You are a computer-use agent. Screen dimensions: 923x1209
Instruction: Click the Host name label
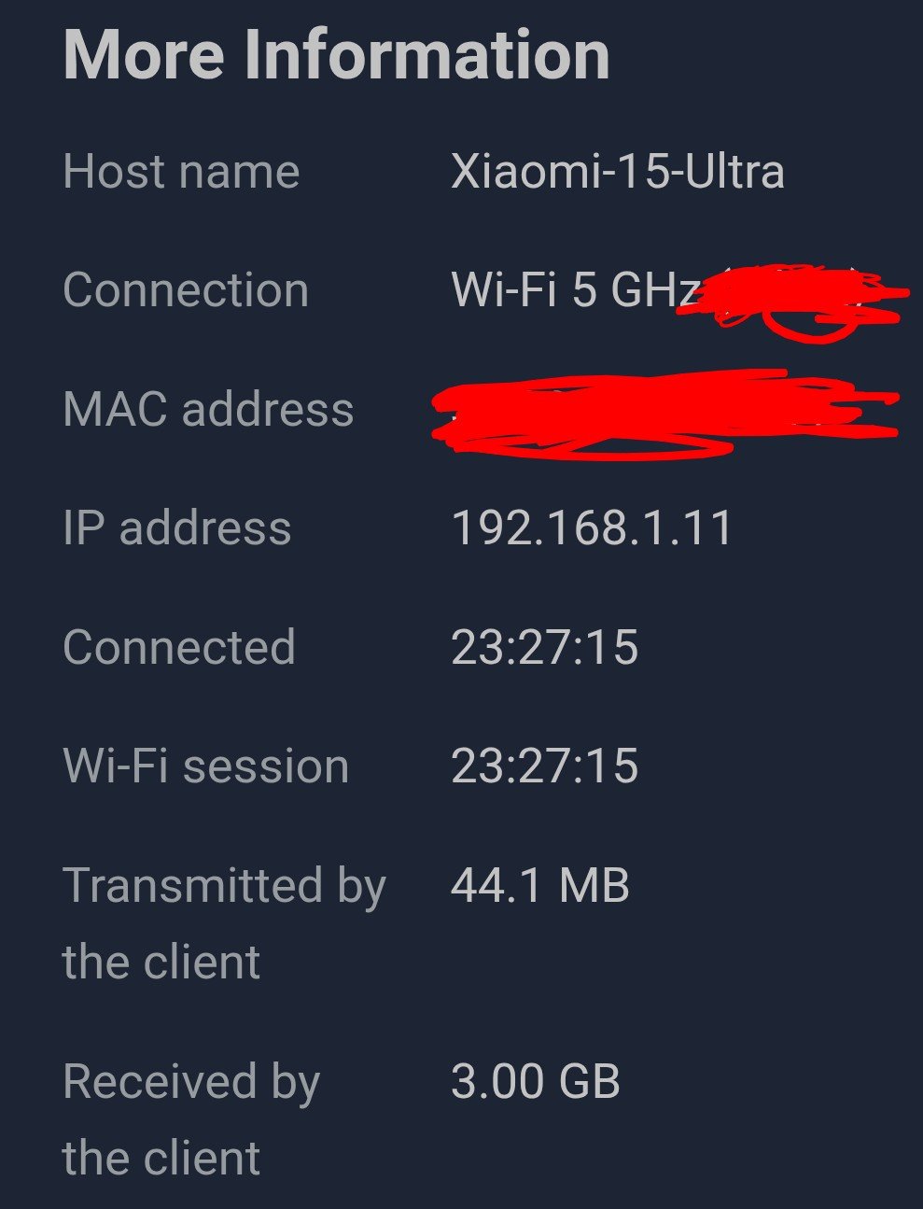tap(181, 172)
